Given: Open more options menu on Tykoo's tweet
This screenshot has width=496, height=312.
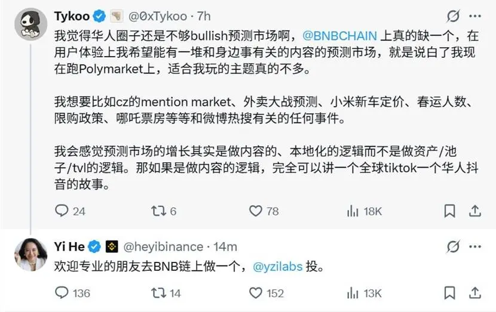Looking at the screenshot, I should (475, 16).
